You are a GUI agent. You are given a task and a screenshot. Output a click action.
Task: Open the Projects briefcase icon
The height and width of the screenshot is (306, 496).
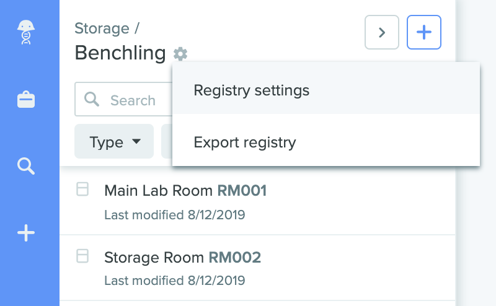26,100
